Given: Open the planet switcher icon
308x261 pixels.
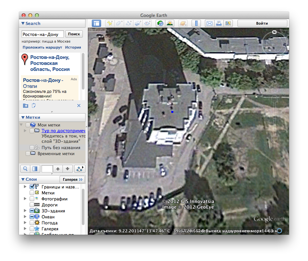Looking at the screenshot, I should tap(183, 23).
